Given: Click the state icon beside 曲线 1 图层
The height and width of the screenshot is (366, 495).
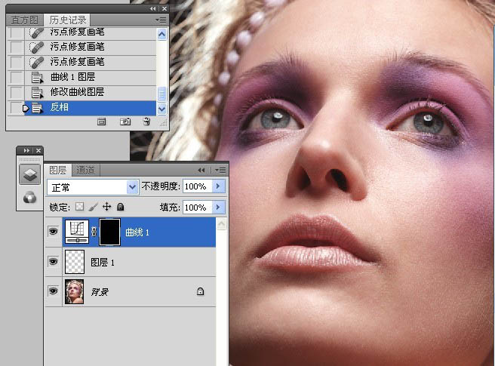Looking at the screenshot, I should (37, 78).
